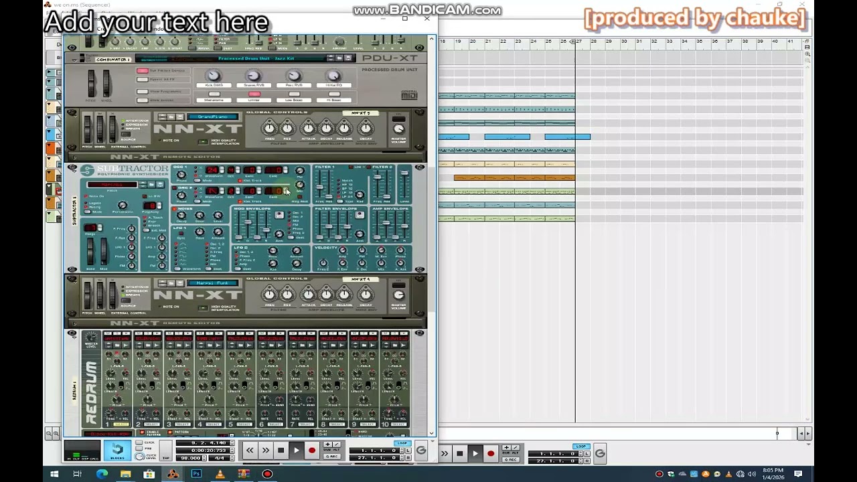Image resolution: width=857 pixels, height=482 pixels.
Task: Click the Subtractor Portamento knob
Action: (x=123, y=205)
